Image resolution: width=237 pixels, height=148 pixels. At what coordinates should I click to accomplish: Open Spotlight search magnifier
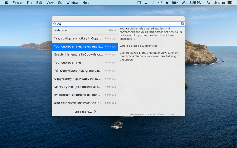(209, 3)
